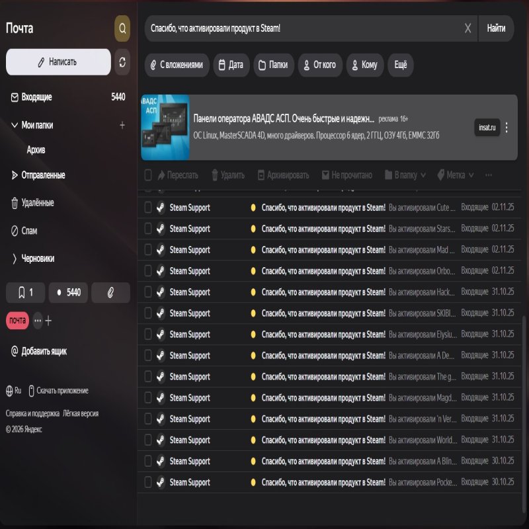Collapse the Мои папки folder tree
This screenshot has height=529, width=529.
tap(15, 125)
